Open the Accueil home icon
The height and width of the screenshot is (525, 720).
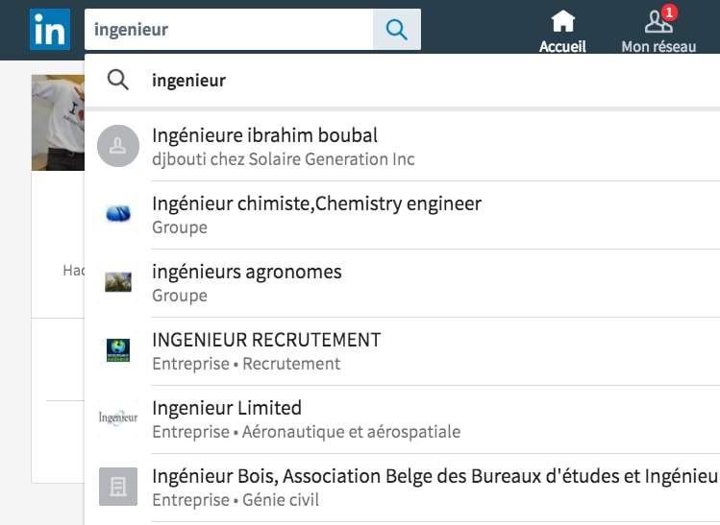click(562, 23)
